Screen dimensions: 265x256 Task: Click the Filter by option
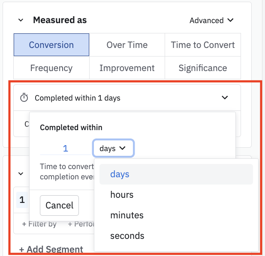(x=39, y=224)
